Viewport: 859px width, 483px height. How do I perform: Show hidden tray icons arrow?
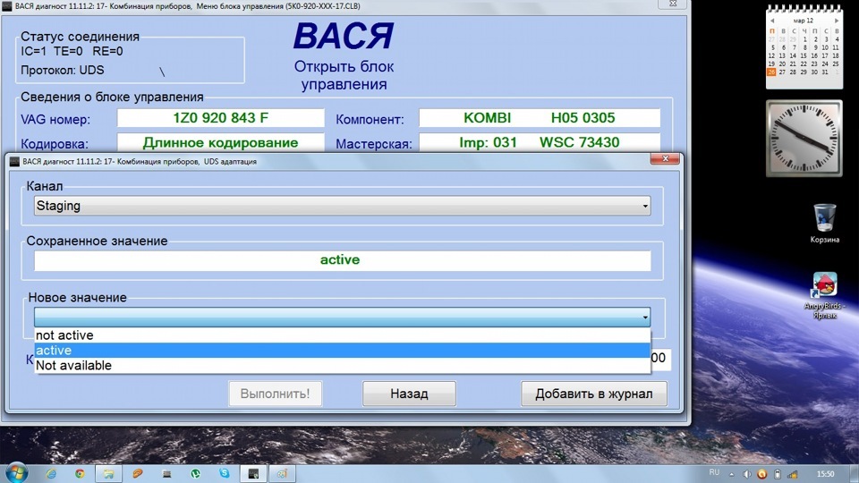click(x=731, y=474)
